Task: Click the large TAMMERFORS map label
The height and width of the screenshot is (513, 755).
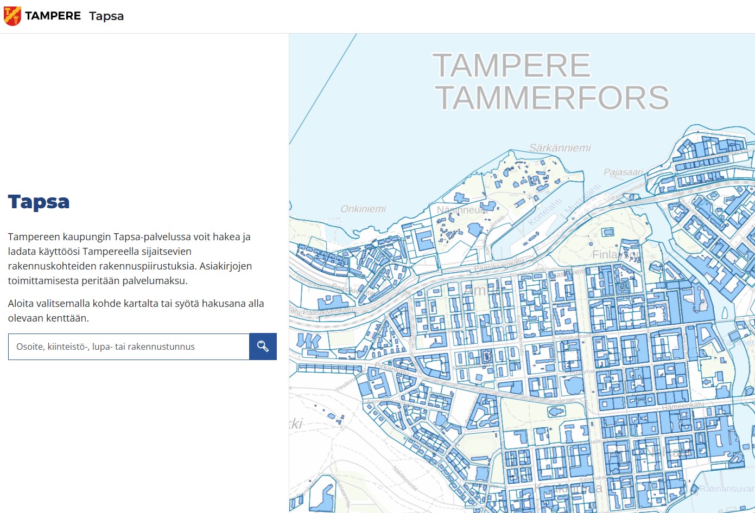Action: pos(552,98)
